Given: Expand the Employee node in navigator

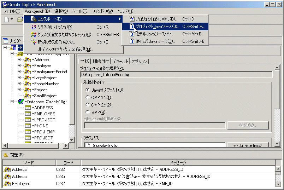Looking at the screenshot, I should [19, 65].
